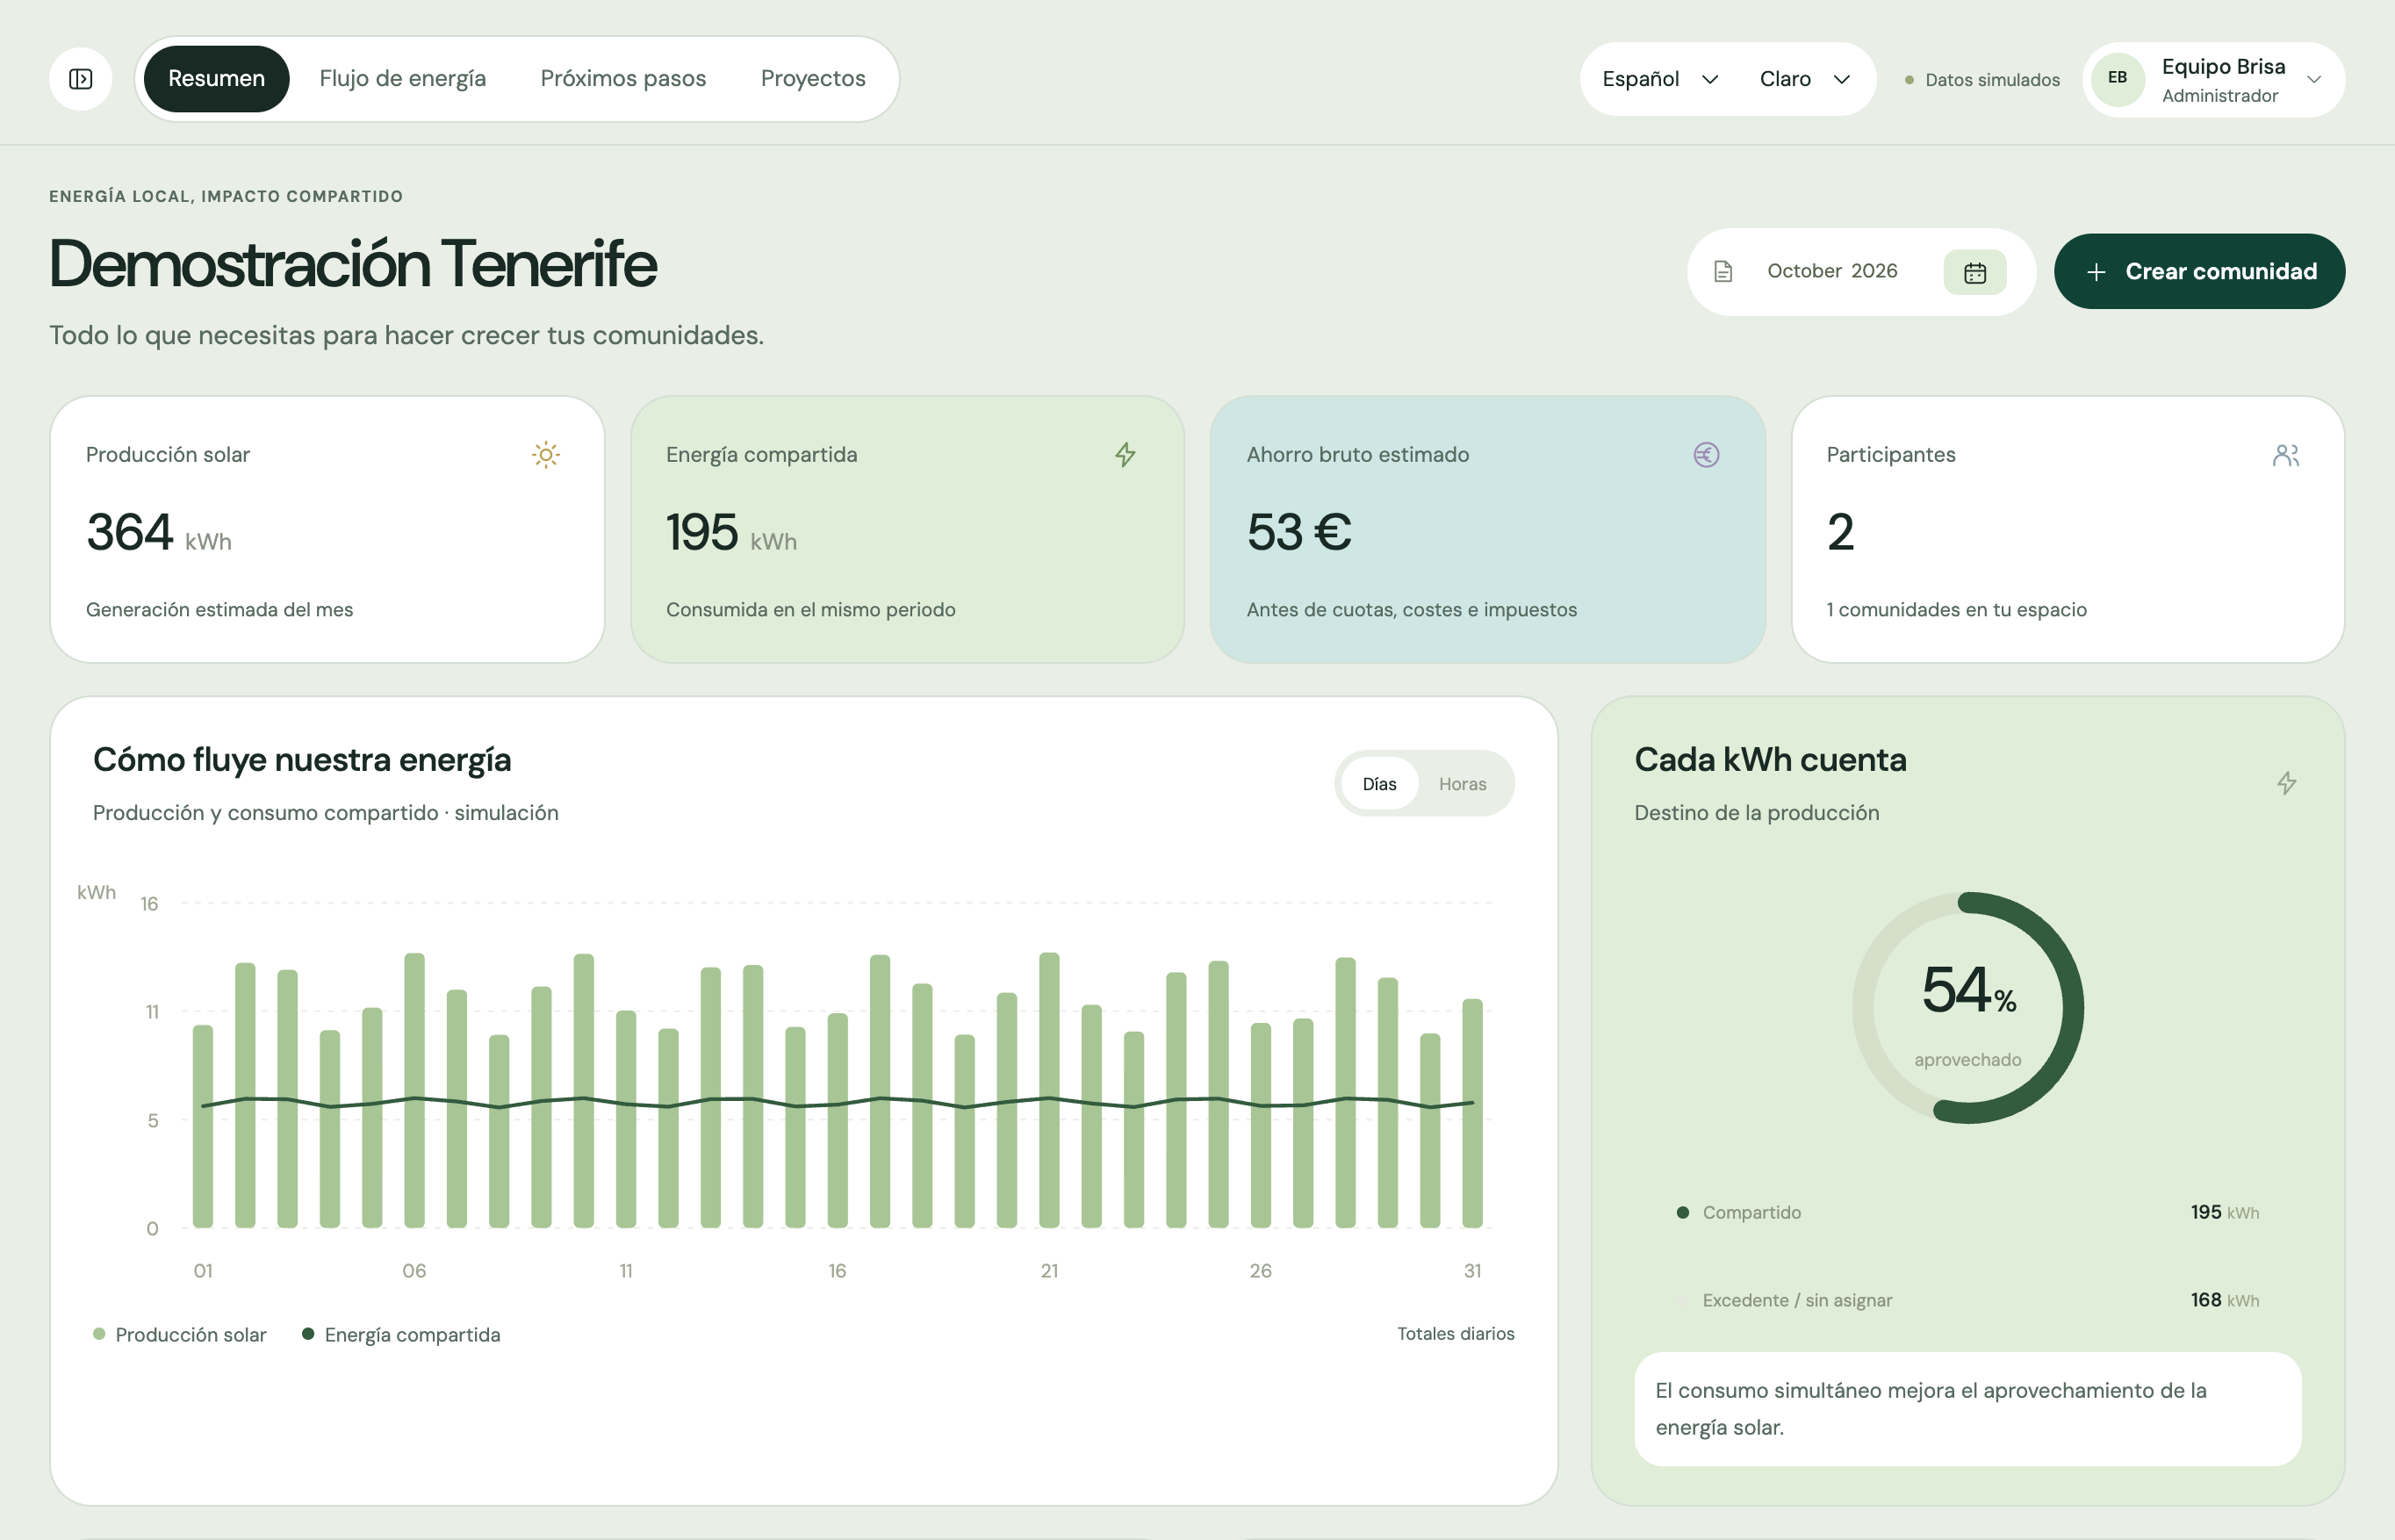The height and width of the screenshot is (1540, 2395).
Task: Click the lightning icon on Energía compartida card
Action: [1125, 455]
